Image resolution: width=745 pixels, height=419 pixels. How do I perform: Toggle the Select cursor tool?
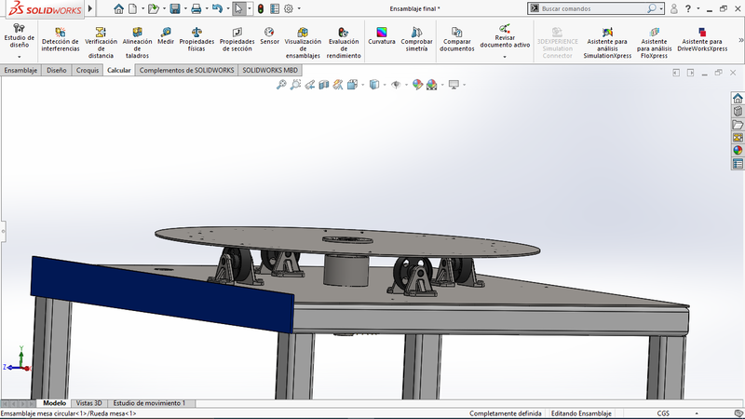tap(239, 8)
